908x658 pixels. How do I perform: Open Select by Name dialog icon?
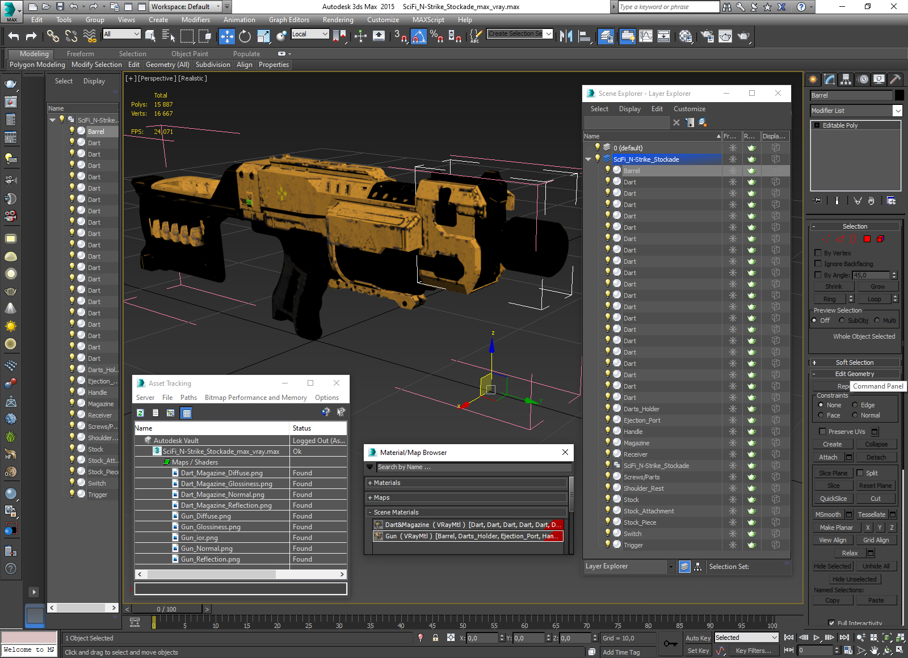[x=169, y=36]
